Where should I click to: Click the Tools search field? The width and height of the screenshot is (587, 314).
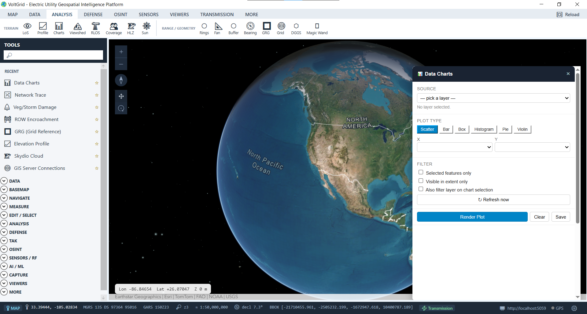tap(53, 55)
